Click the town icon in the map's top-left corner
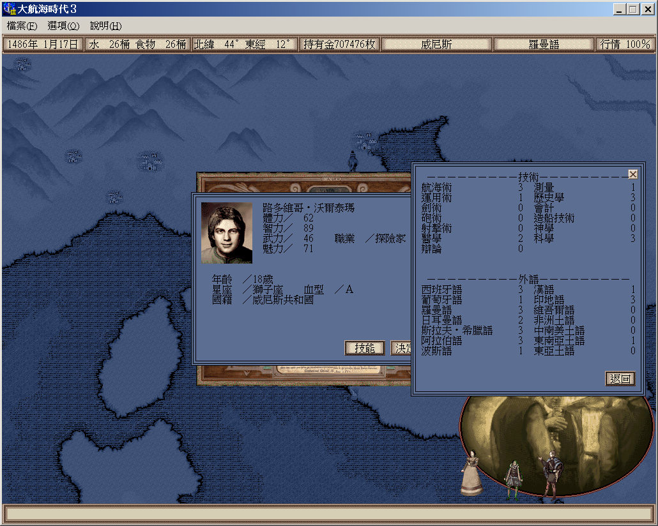Image resolution: width=658 pixels, height=526 pixels. pyautogui.click(x=23, y=64)
